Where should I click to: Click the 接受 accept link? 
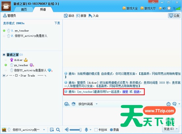[x=125, y=92]
